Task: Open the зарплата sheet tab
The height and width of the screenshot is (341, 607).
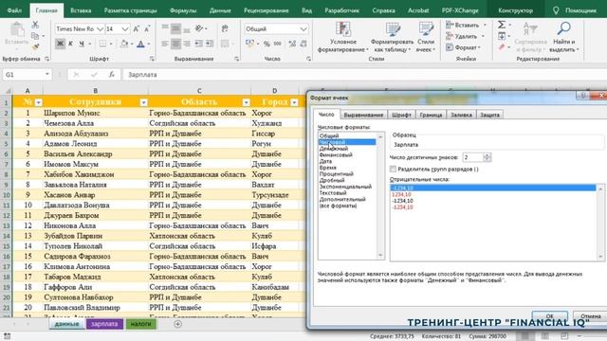Action: (x=104, y=324)
